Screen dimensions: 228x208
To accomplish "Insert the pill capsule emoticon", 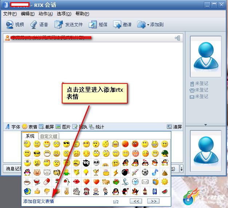I will click(47, 182).
